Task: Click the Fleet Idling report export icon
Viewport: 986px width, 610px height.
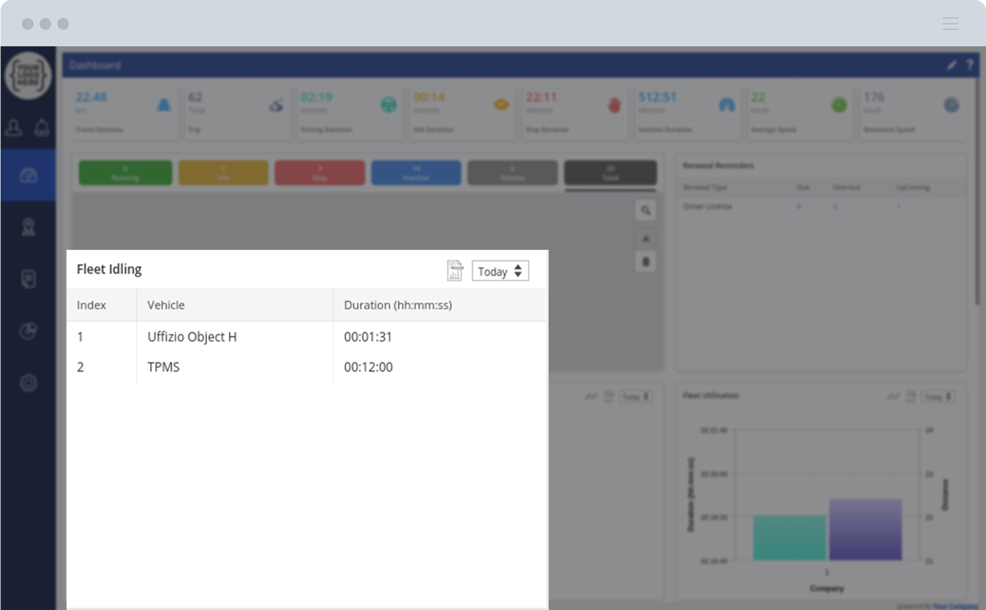Action: (455, 270)
